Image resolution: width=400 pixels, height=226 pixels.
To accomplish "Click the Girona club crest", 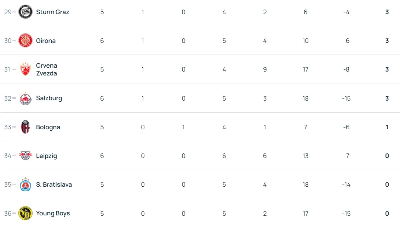I will pos(25,41).
